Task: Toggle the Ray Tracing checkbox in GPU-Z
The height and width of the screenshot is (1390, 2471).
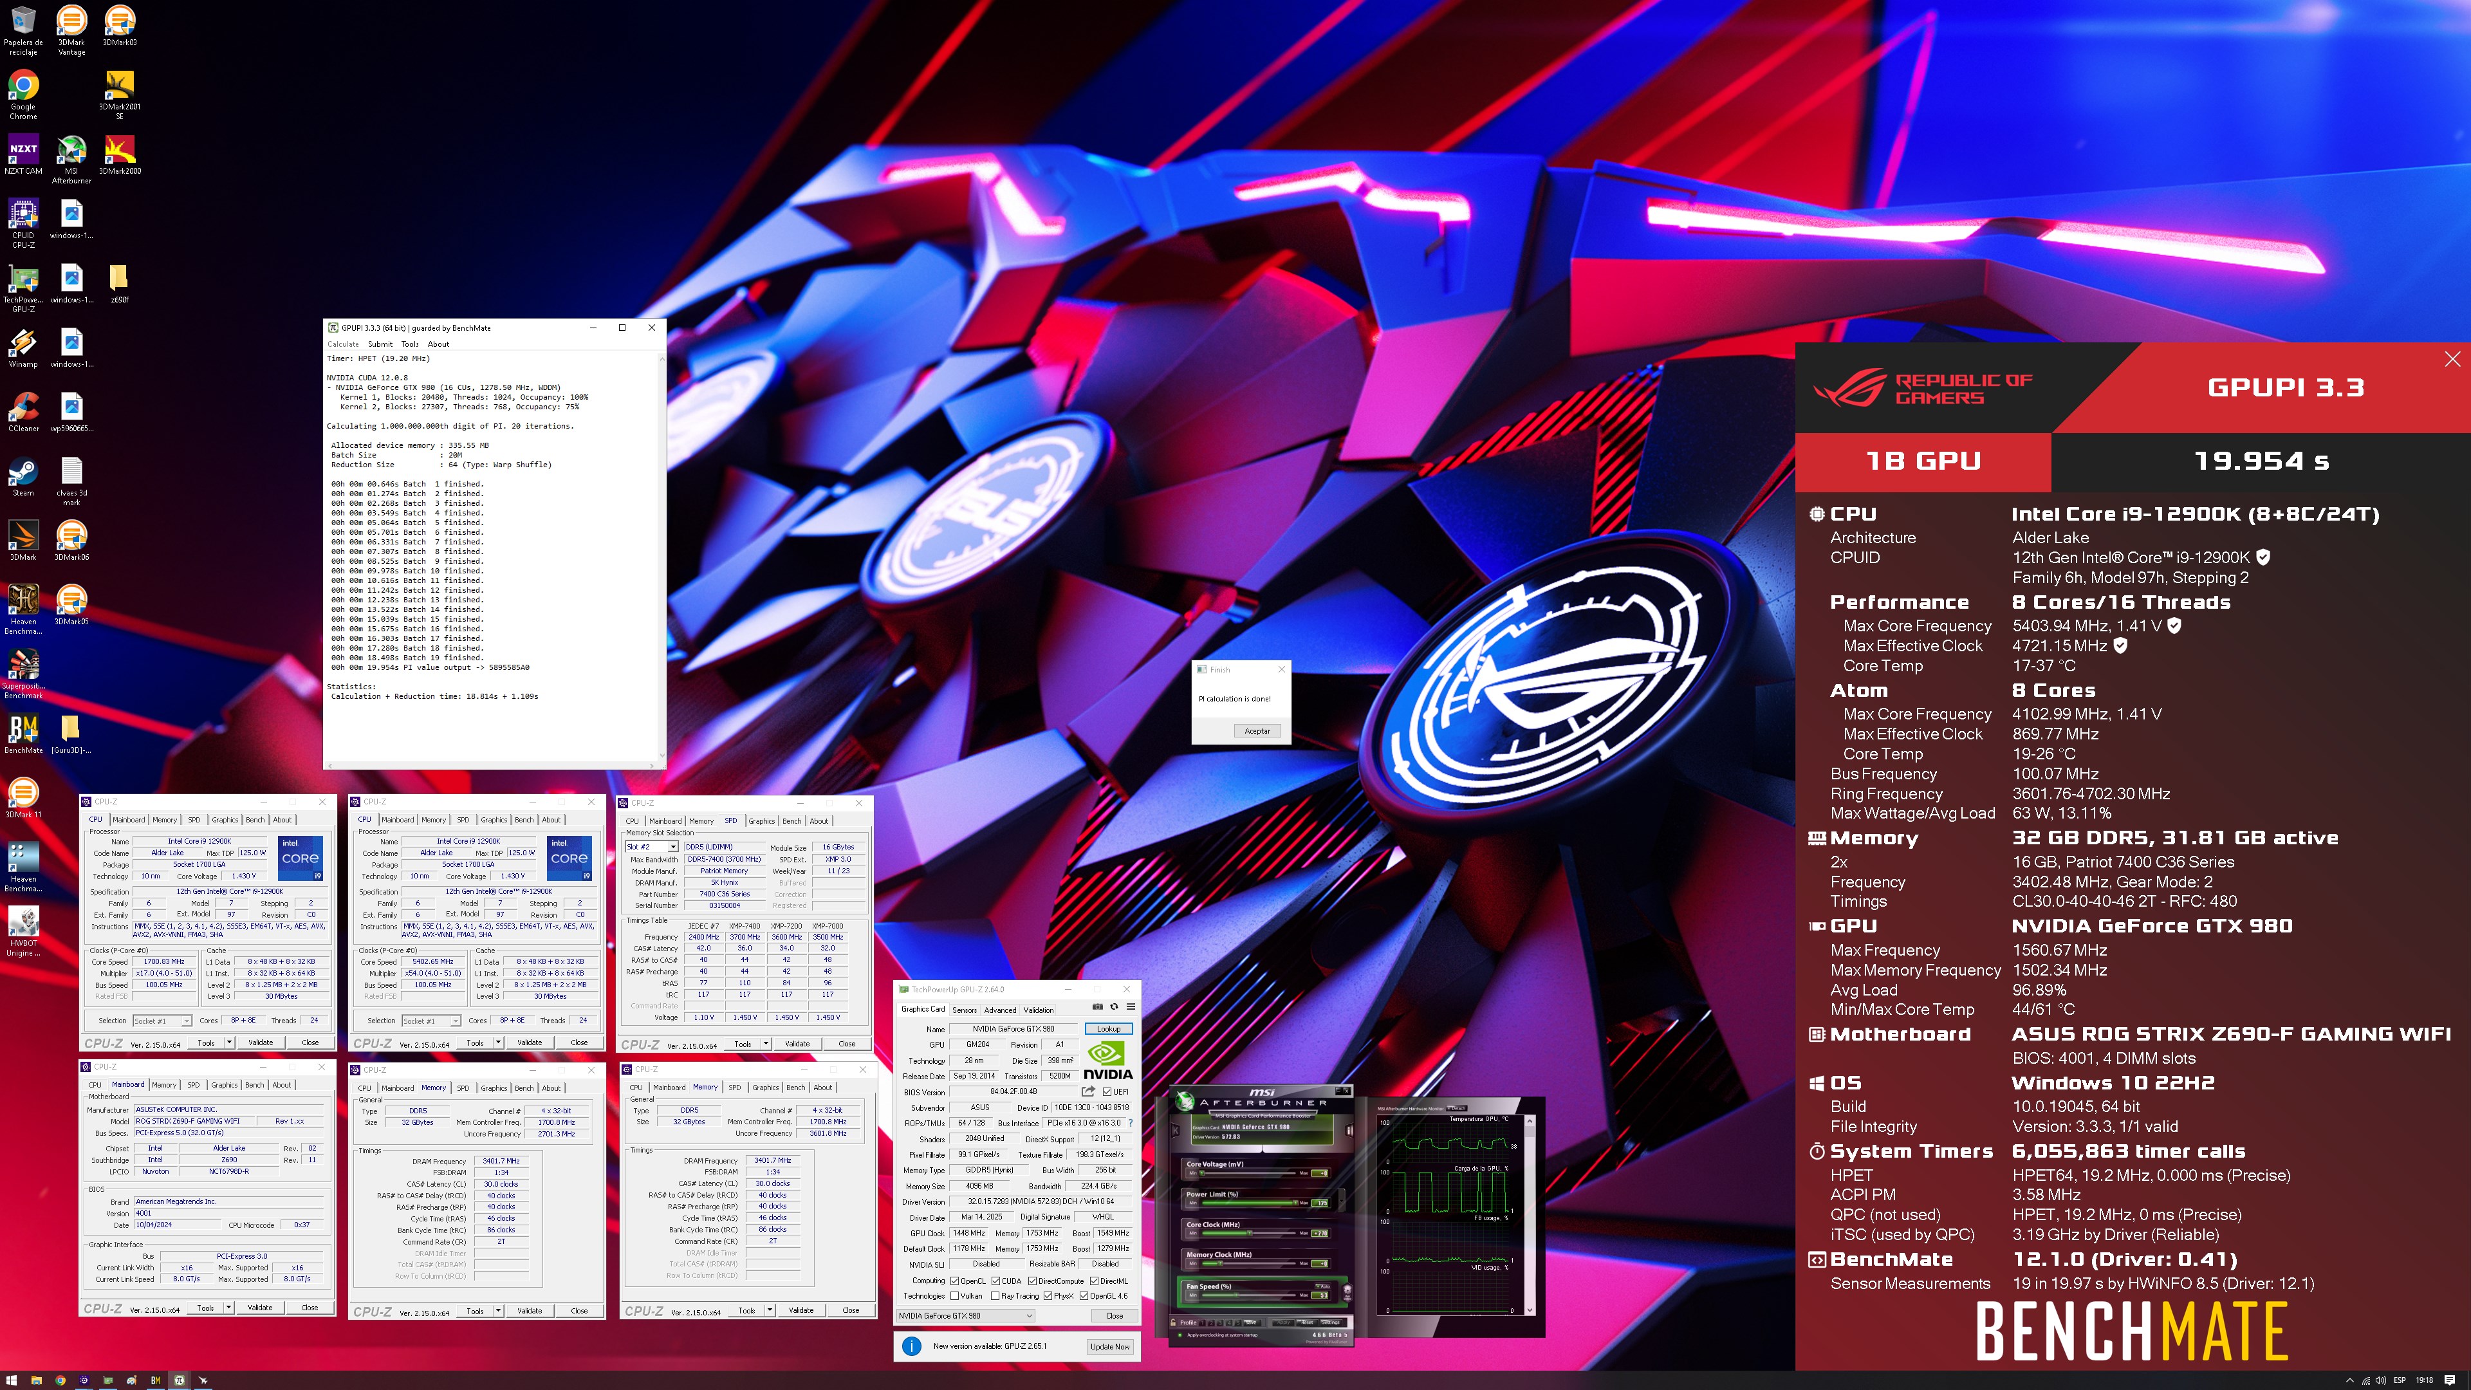Action: [x=995, y=1296]
